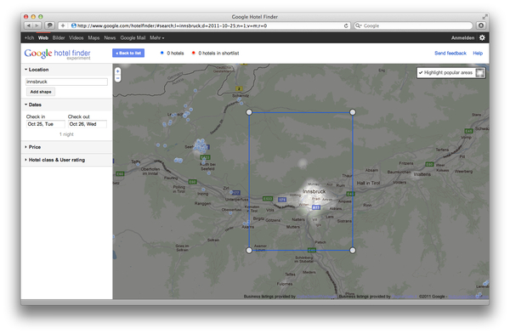Viewport: 510px width, 334px height.
Task: Open the Check in date field
Action: (x=46, y=124)
